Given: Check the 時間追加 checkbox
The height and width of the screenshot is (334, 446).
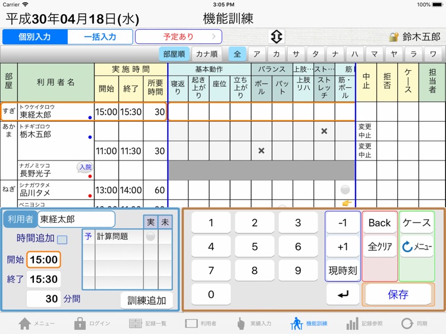Looking at the screenshot, I should click(62, 240).
